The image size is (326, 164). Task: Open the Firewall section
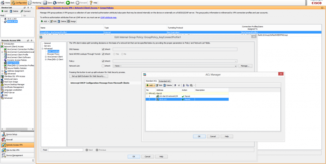18,140
